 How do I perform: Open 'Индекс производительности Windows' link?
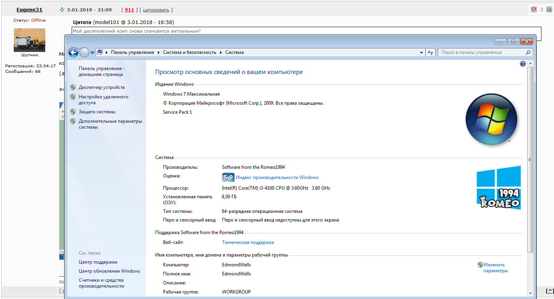[277, 177]
